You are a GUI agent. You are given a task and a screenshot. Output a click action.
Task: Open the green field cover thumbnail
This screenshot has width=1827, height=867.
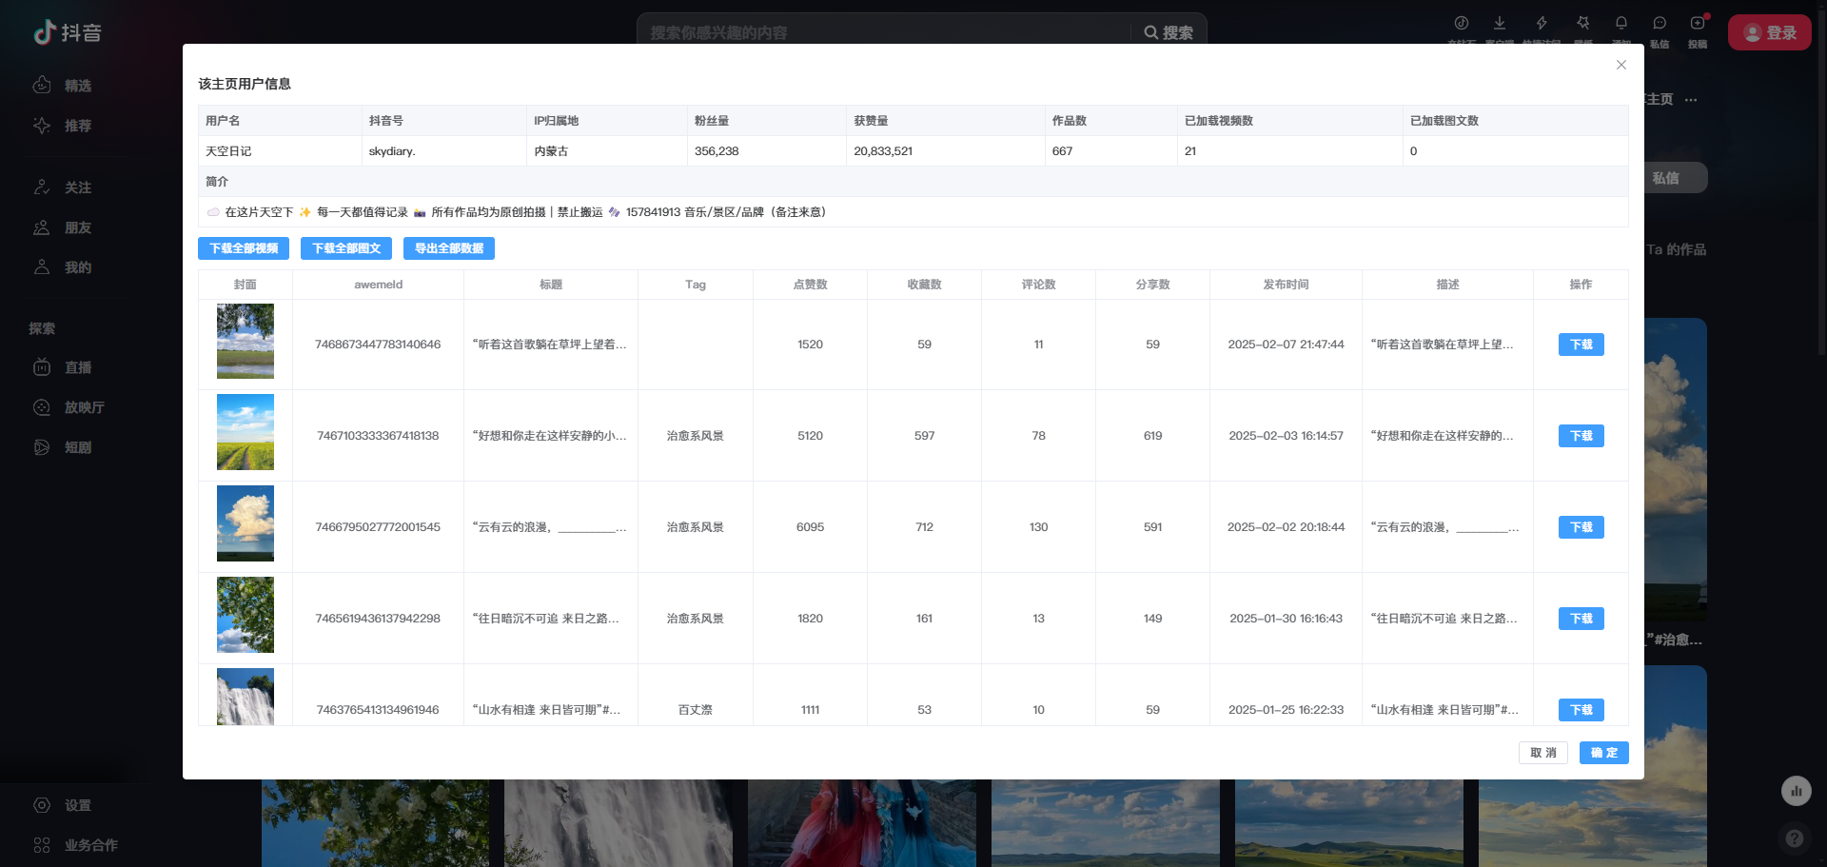tap(246, 432)
